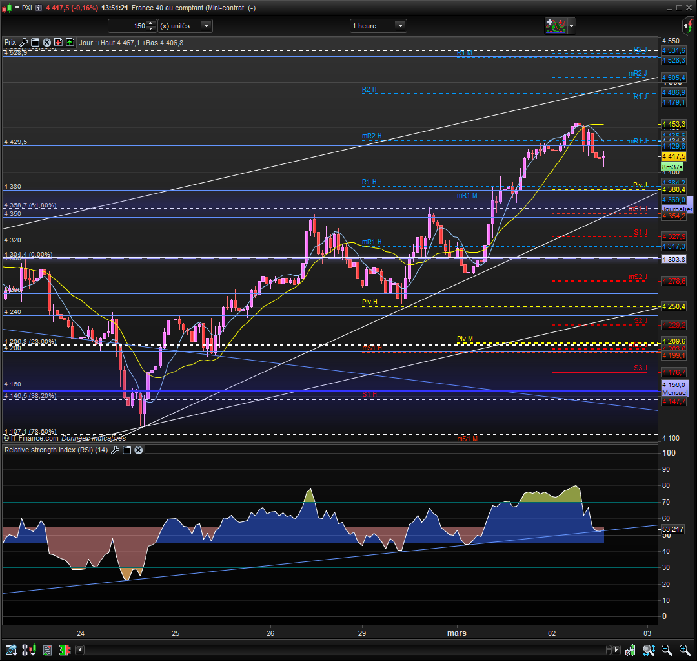This screenshot has width=697, height=661.
Task: Close the RSI indicator panel
Action: pyautogui.click(x=138, y=450)
